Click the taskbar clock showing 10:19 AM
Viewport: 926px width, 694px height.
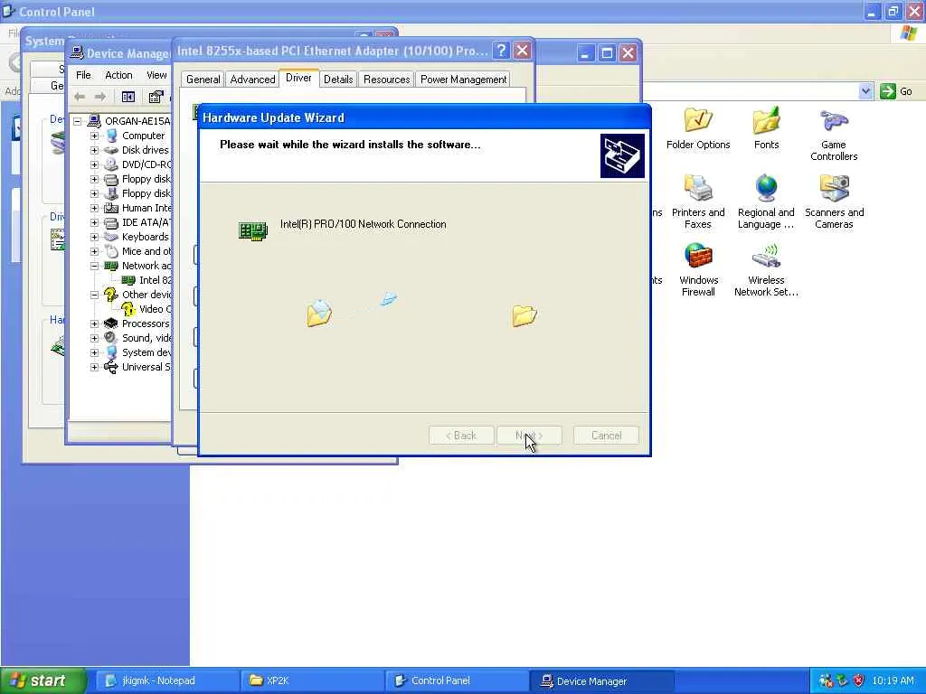click(893, 680)
